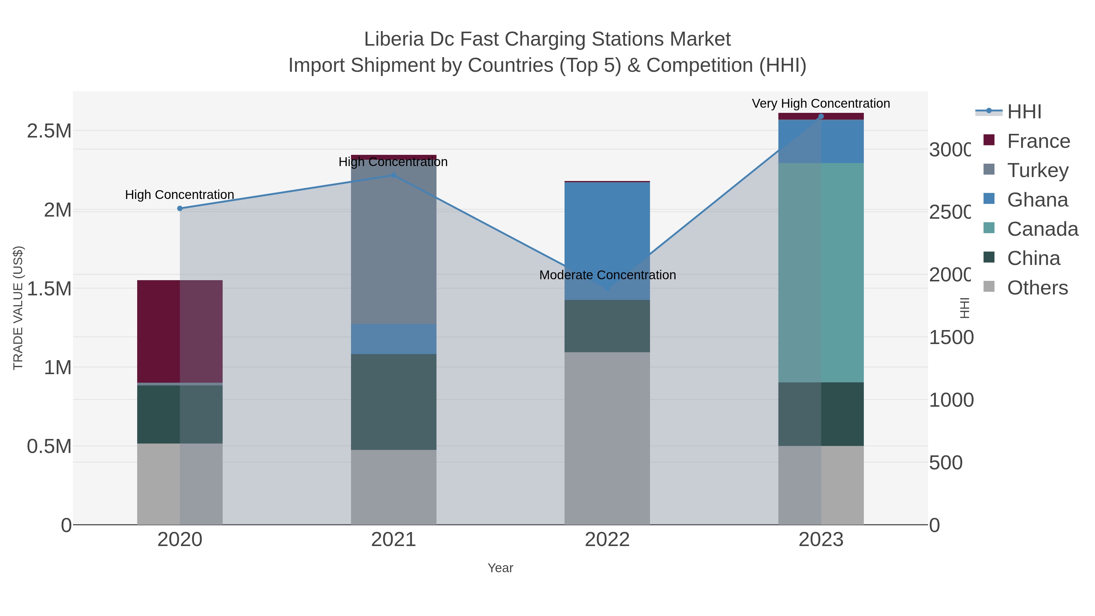The image size is (1095, 616).
Task: Click the 'Very High Concentration' annotation
Action: (821, 103)
